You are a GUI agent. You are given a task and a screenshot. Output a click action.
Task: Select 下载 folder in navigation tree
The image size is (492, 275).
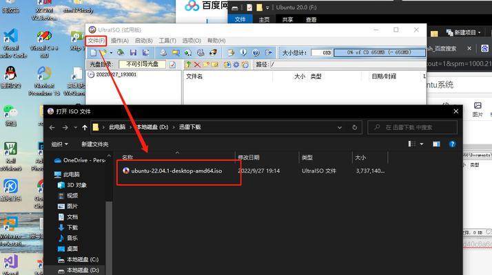point(68,228)
